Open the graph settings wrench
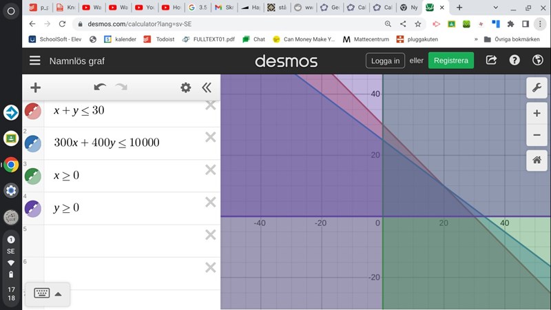 click(537, 87)
